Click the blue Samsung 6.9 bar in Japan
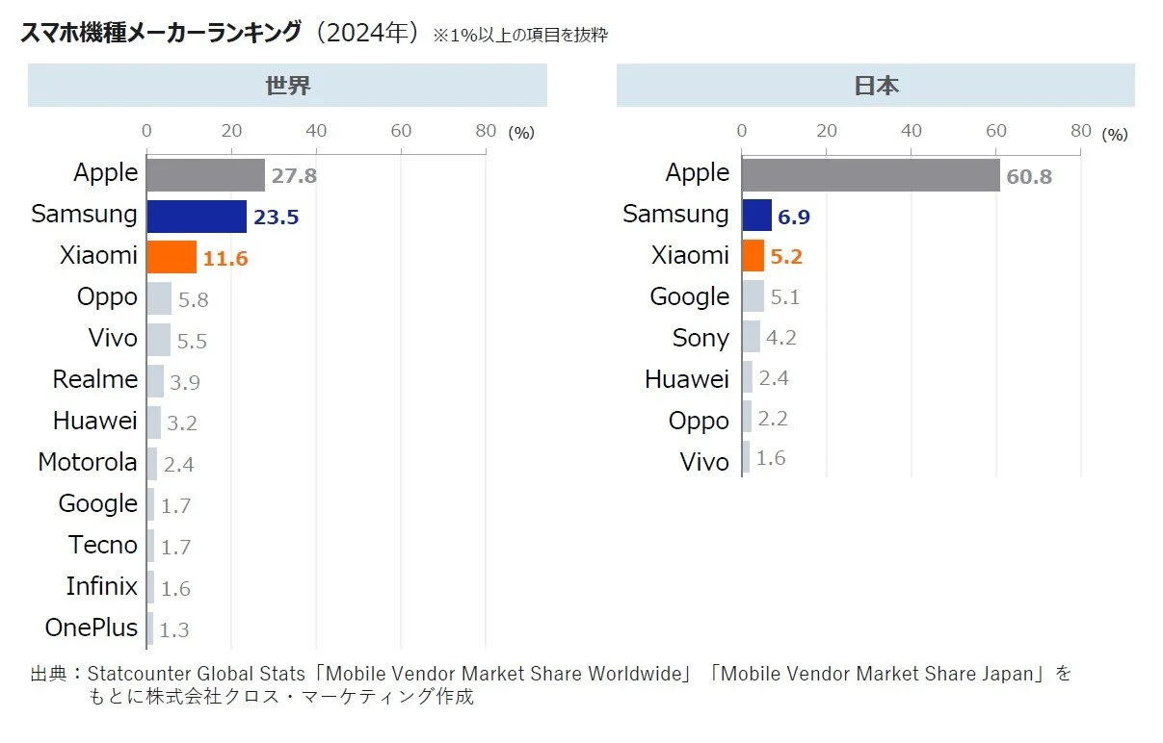Screen dimensions: 1163x743 [x=757, y=216]
